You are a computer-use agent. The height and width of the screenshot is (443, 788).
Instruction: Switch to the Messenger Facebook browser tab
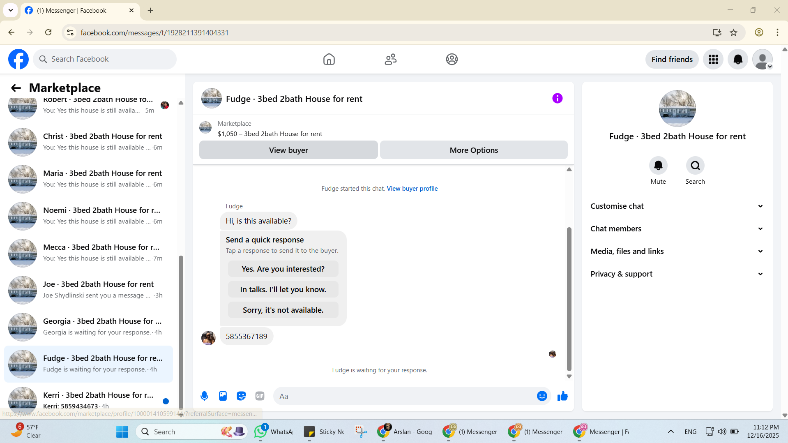[x=80, y=11]
